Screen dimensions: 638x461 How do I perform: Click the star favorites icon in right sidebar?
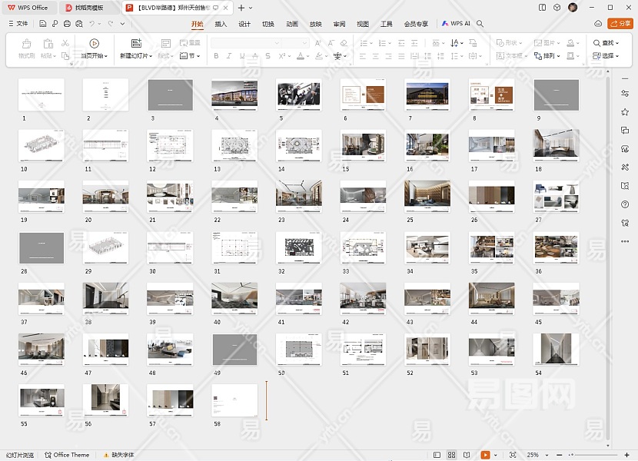tap(625, 111)
